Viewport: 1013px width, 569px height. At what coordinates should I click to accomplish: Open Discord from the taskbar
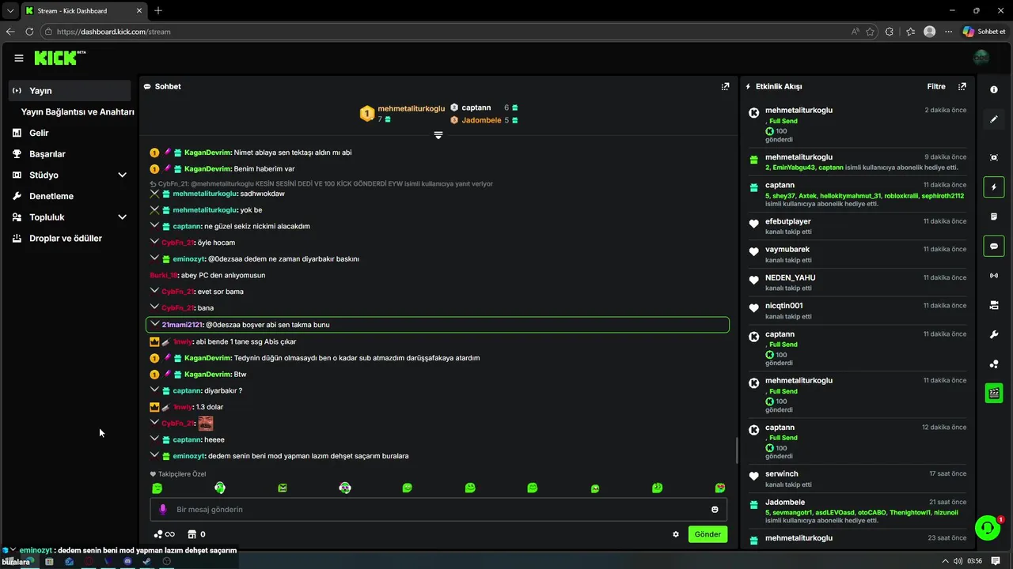pyautogui.click(x=127, y=561)
